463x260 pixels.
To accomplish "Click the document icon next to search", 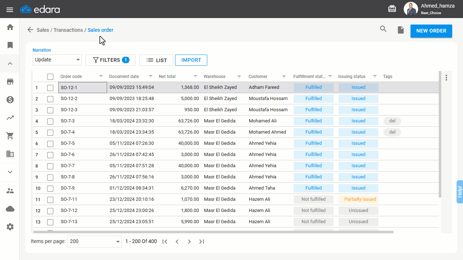I will pyautogui.click(x=401, y=30).
